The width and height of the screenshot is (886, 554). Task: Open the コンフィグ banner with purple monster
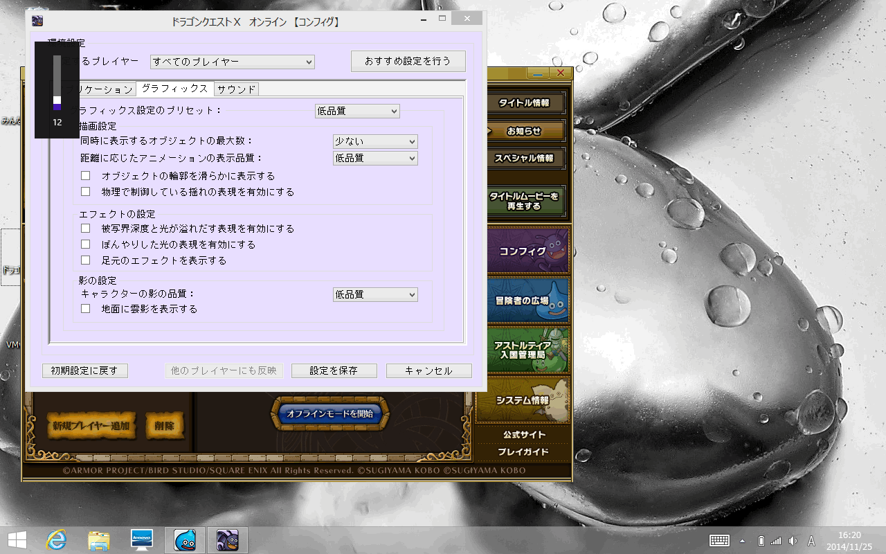click(523, 251)
